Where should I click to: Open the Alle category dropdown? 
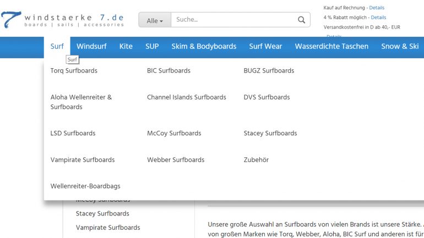coord(155,20)
